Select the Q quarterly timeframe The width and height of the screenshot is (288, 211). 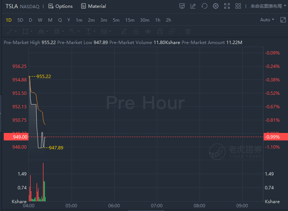(60, 20)
